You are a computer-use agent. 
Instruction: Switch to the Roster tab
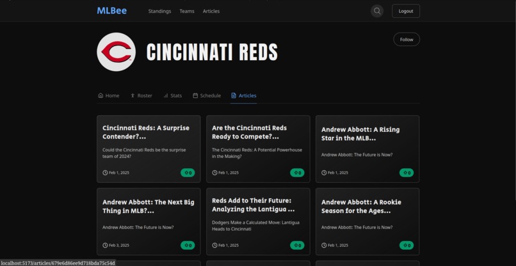point(141,96)
